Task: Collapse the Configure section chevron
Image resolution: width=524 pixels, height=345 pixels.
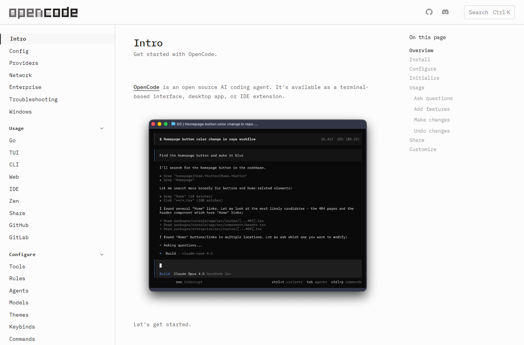Action: (x=102, y=255)
